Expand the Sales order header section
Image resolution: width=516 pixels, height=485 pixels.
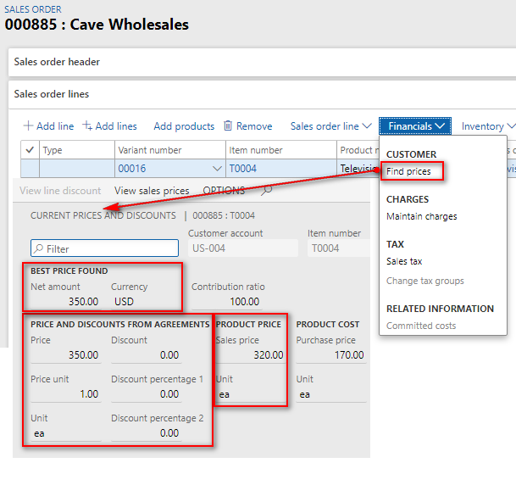click(x=57, y=62)
